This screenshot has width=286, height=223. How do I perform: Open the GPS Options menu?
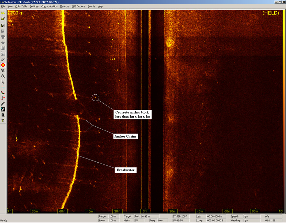pos(78,6)
